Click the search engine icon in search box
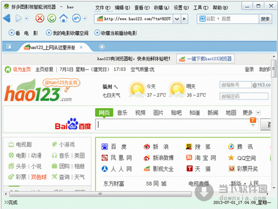 [202, 19]
